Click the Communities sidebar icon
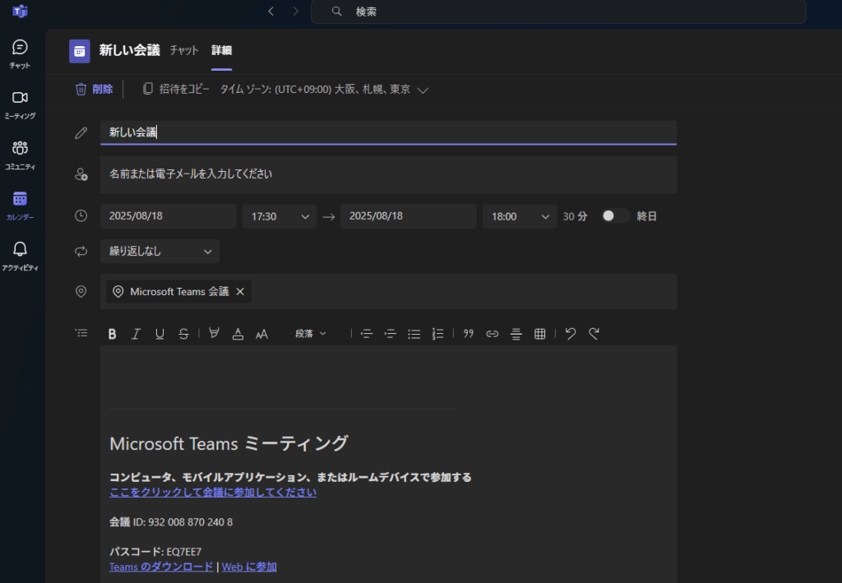This screenshot has width=842, height=583. (x=21, y=154)
